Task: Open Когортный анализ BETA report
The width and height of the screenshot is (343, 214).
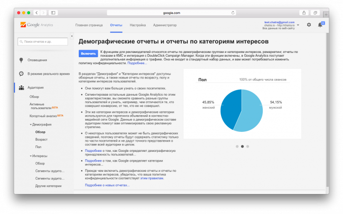Action: pyautogui.click(x=46, y=116)
